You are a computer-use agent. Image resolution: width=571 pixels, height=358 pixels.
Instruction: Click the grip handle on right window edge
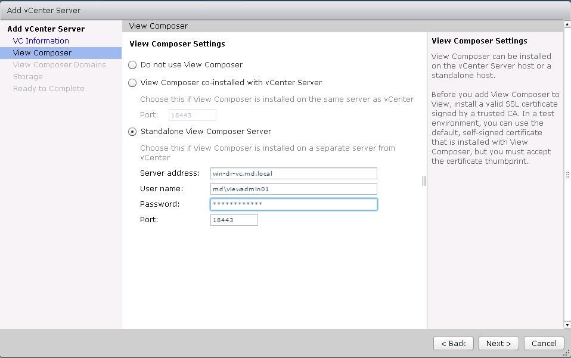pos(568,174)
